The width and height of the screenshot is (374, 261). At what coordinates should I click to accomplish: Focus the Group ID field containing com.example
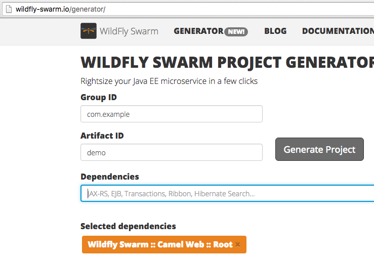point(172,114)
